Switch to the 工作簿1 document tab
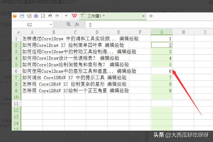The width and height of the screenshot is (213, 142). 113,16
